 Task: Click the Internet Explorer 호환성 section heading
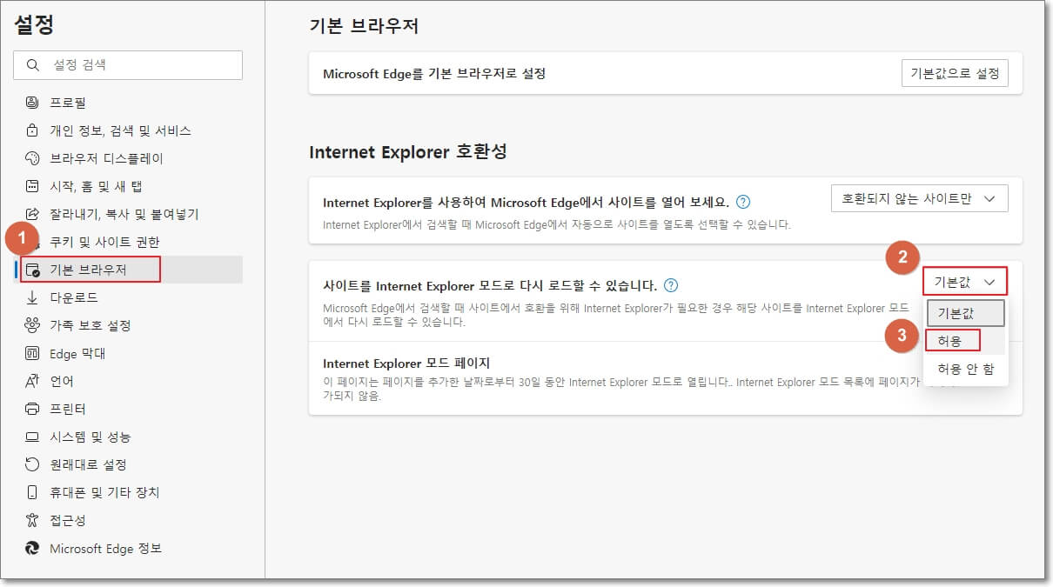(408, 152)
